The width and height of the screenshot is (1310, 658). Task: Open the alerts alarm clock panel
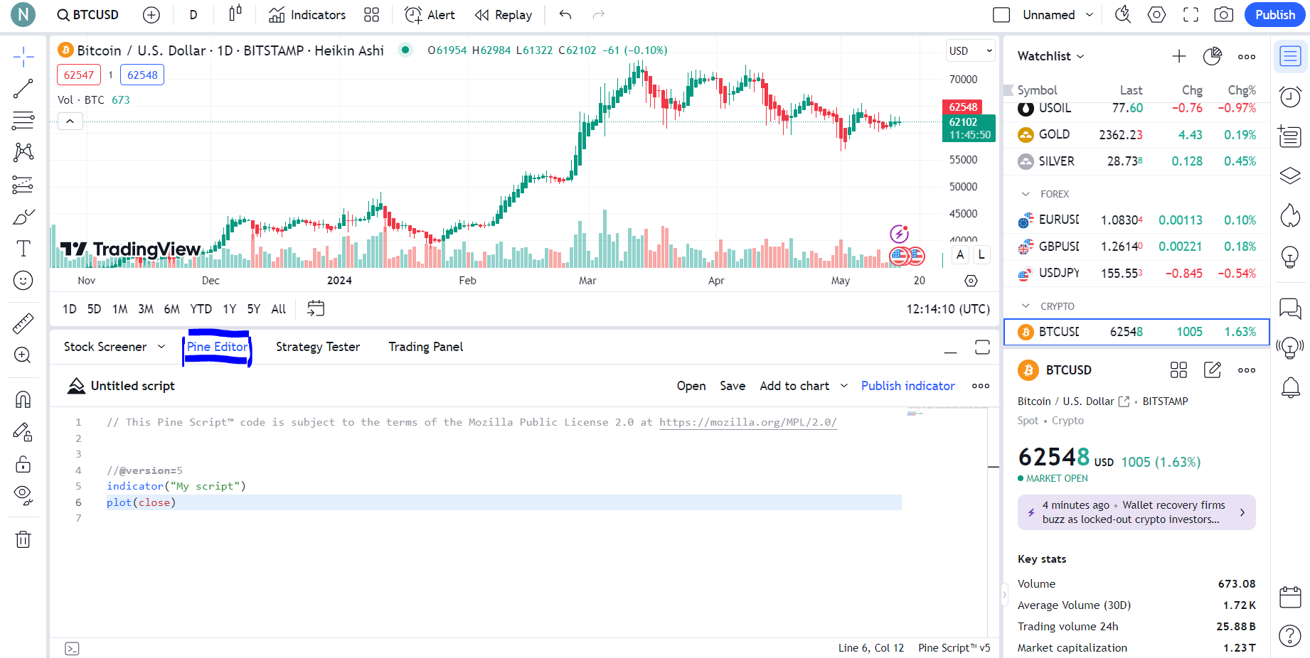pyautogui.click(x=1290, y=96)
